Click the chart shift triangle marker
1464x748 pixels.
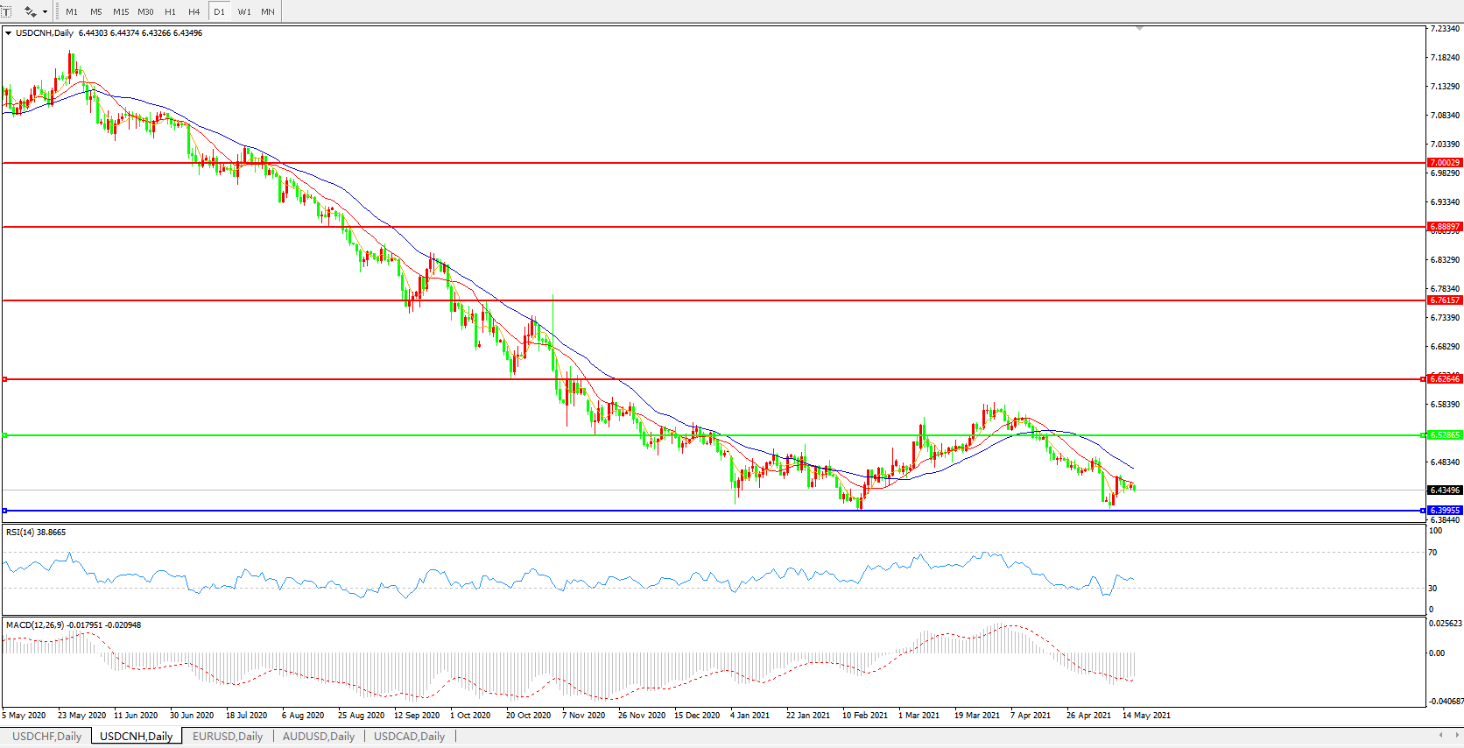click(x=1139, y=29)
